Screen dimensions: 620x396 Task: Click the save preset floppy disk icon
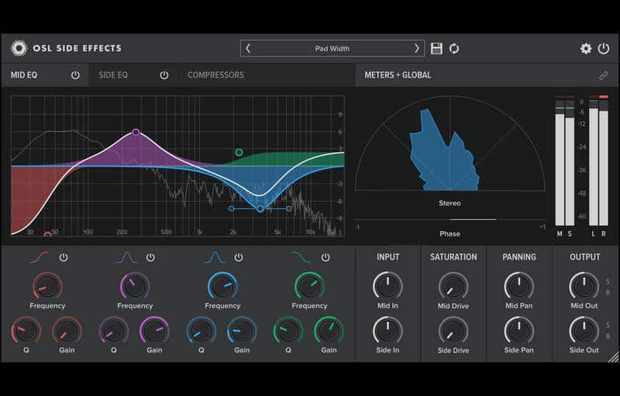click(x=436, y=49)
